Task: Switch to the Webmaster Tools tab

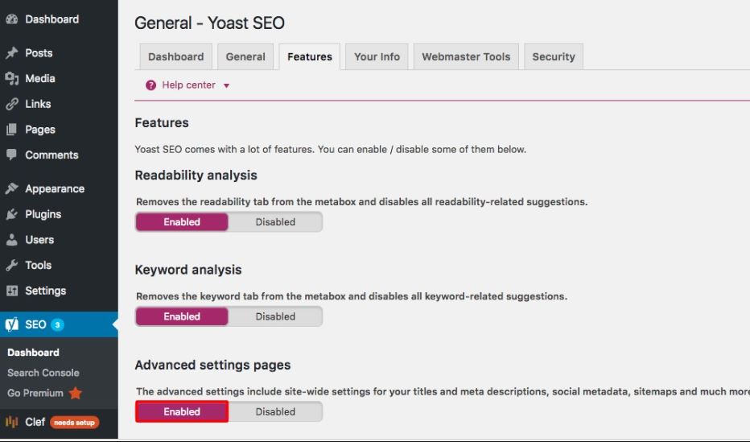Action: pyautogui.click(x=466, y=56)
